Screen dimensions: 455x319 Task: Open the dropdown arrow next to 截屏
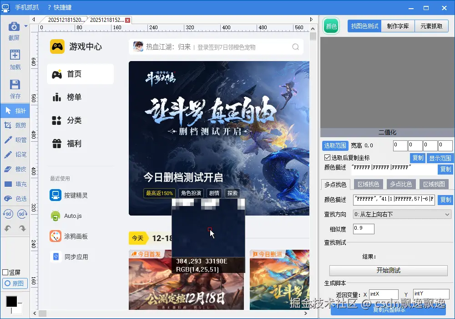pyautogui.click(x=26, y=26)
